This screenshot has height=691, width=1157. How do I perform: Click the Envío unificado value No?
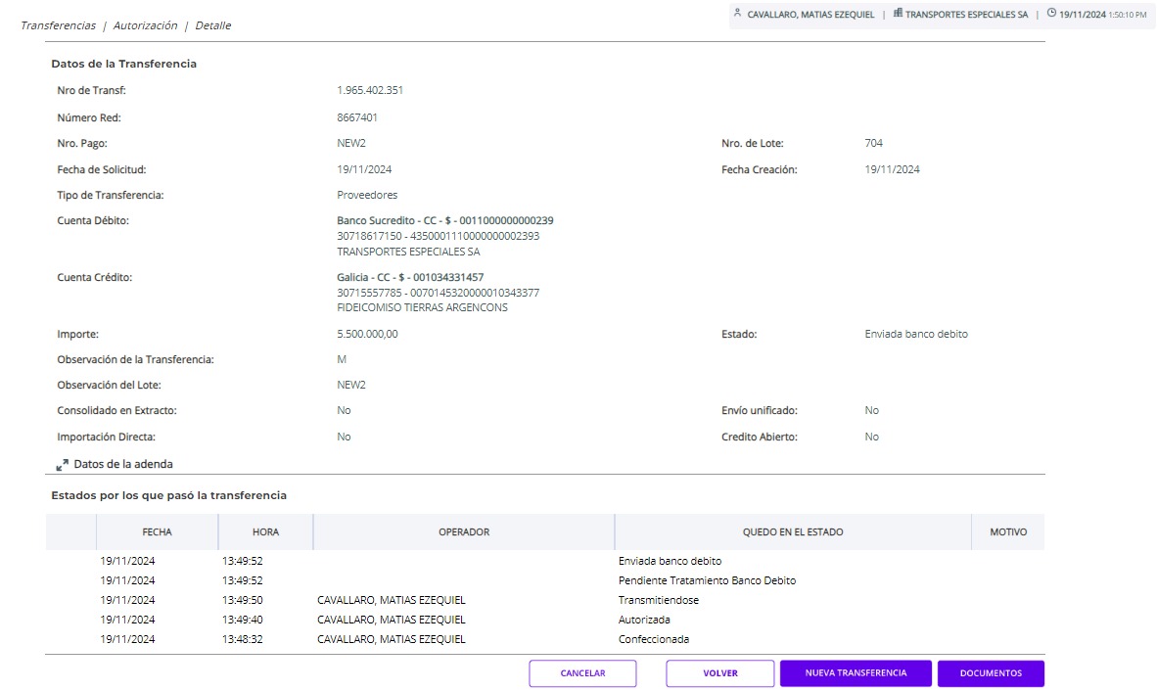871,410
